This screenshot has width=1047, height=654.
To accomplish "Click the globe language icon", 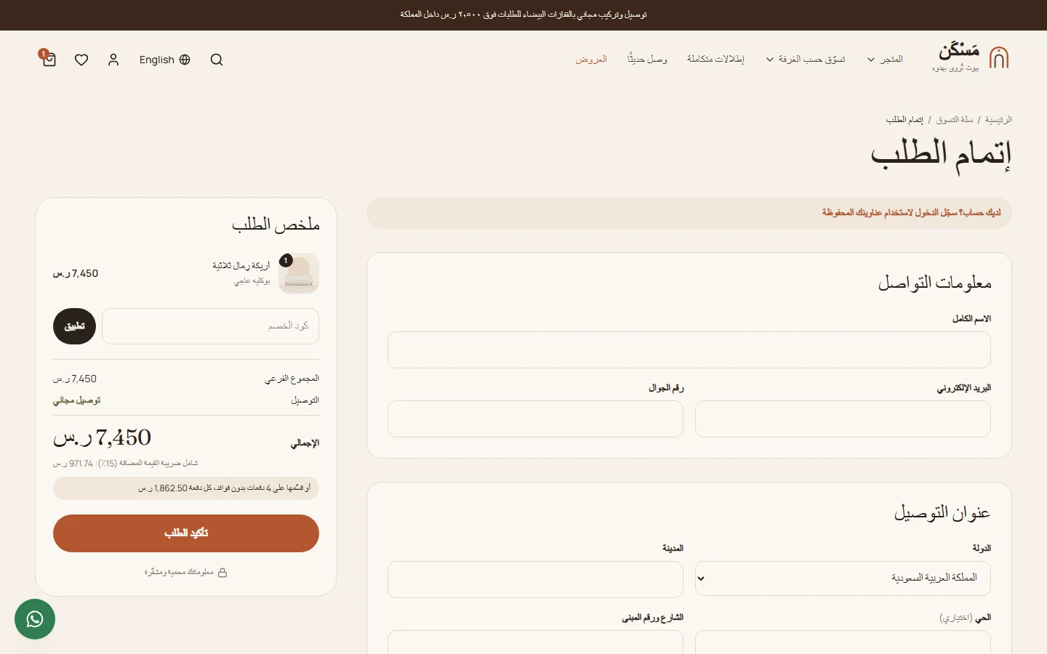I will [185, 60].
